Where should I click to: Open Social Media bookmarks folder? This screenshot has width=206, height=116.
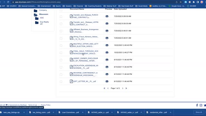[141, 6]
